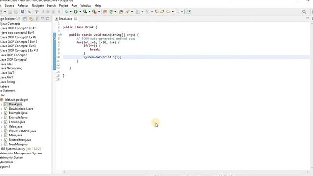Open the New Java Class dropdown arrow

point(115,12)
